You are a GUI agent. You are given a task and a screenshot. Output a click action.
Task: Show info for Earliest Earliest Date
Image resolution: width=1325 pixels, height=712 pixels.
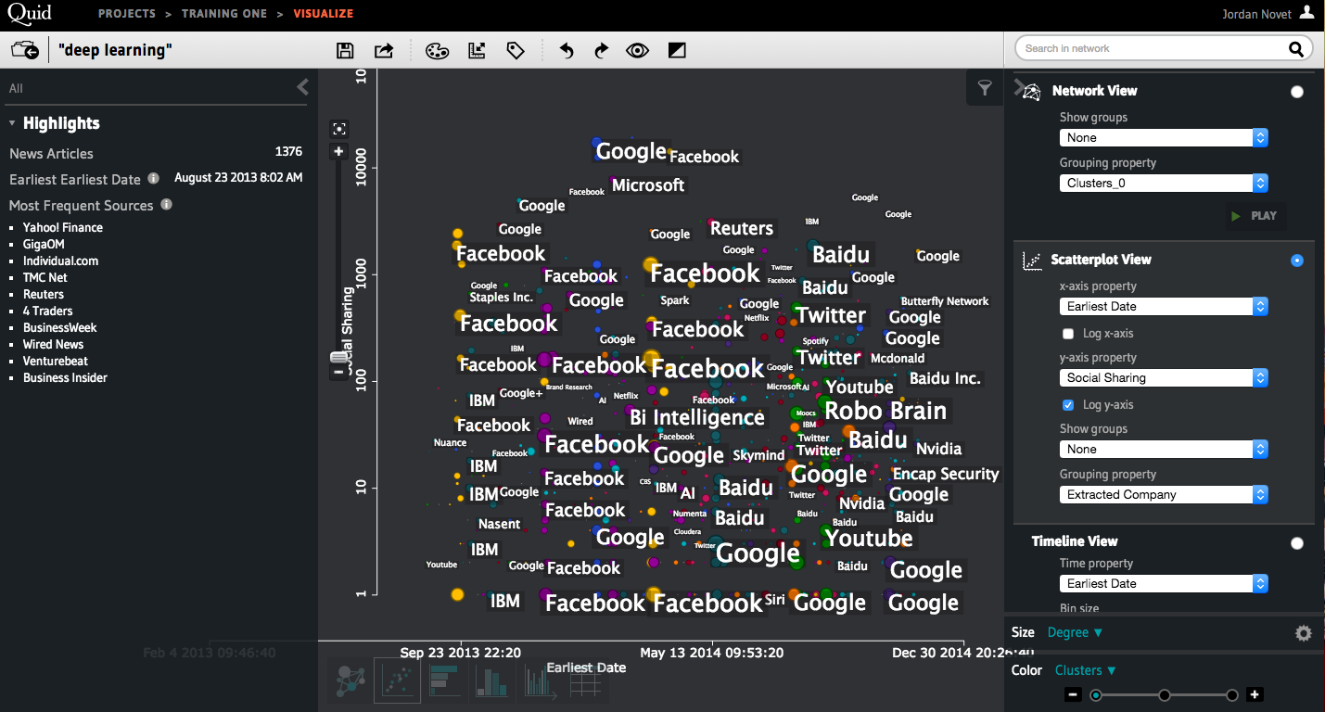click(154, 178)
